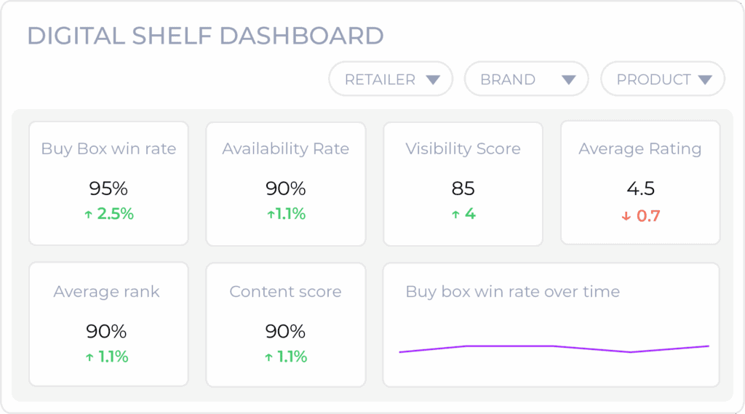Select the Content score 90% value
The height and width of the screenshot is (414, 745).
(x=285, y=331)
